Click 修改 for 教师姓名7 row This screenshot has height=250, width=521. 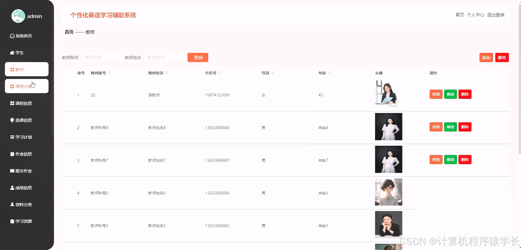click(450, 160)
